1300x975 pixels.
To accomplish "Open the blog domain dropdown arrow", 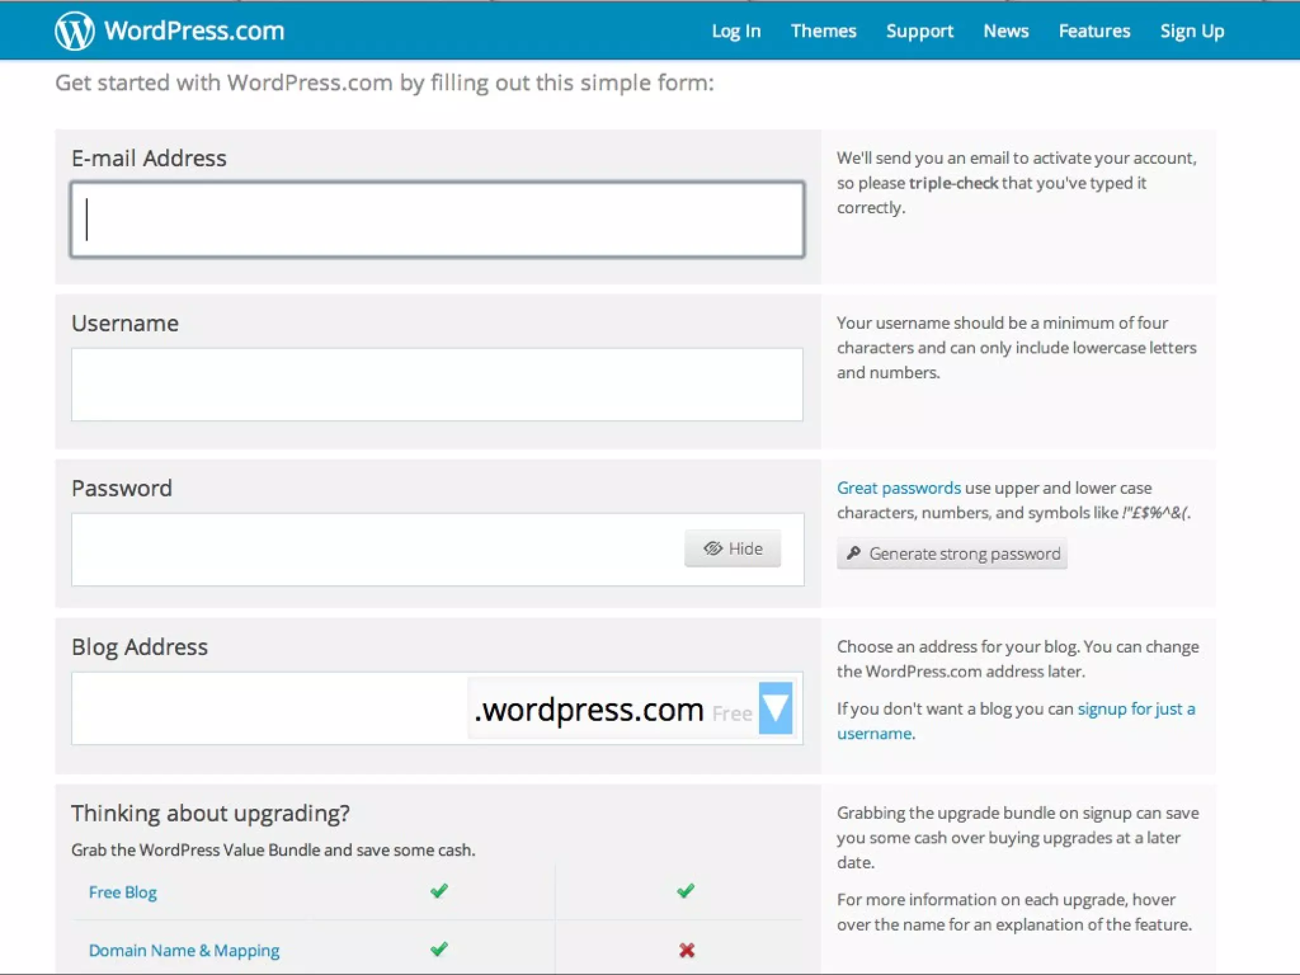I will tap(775, 708).
